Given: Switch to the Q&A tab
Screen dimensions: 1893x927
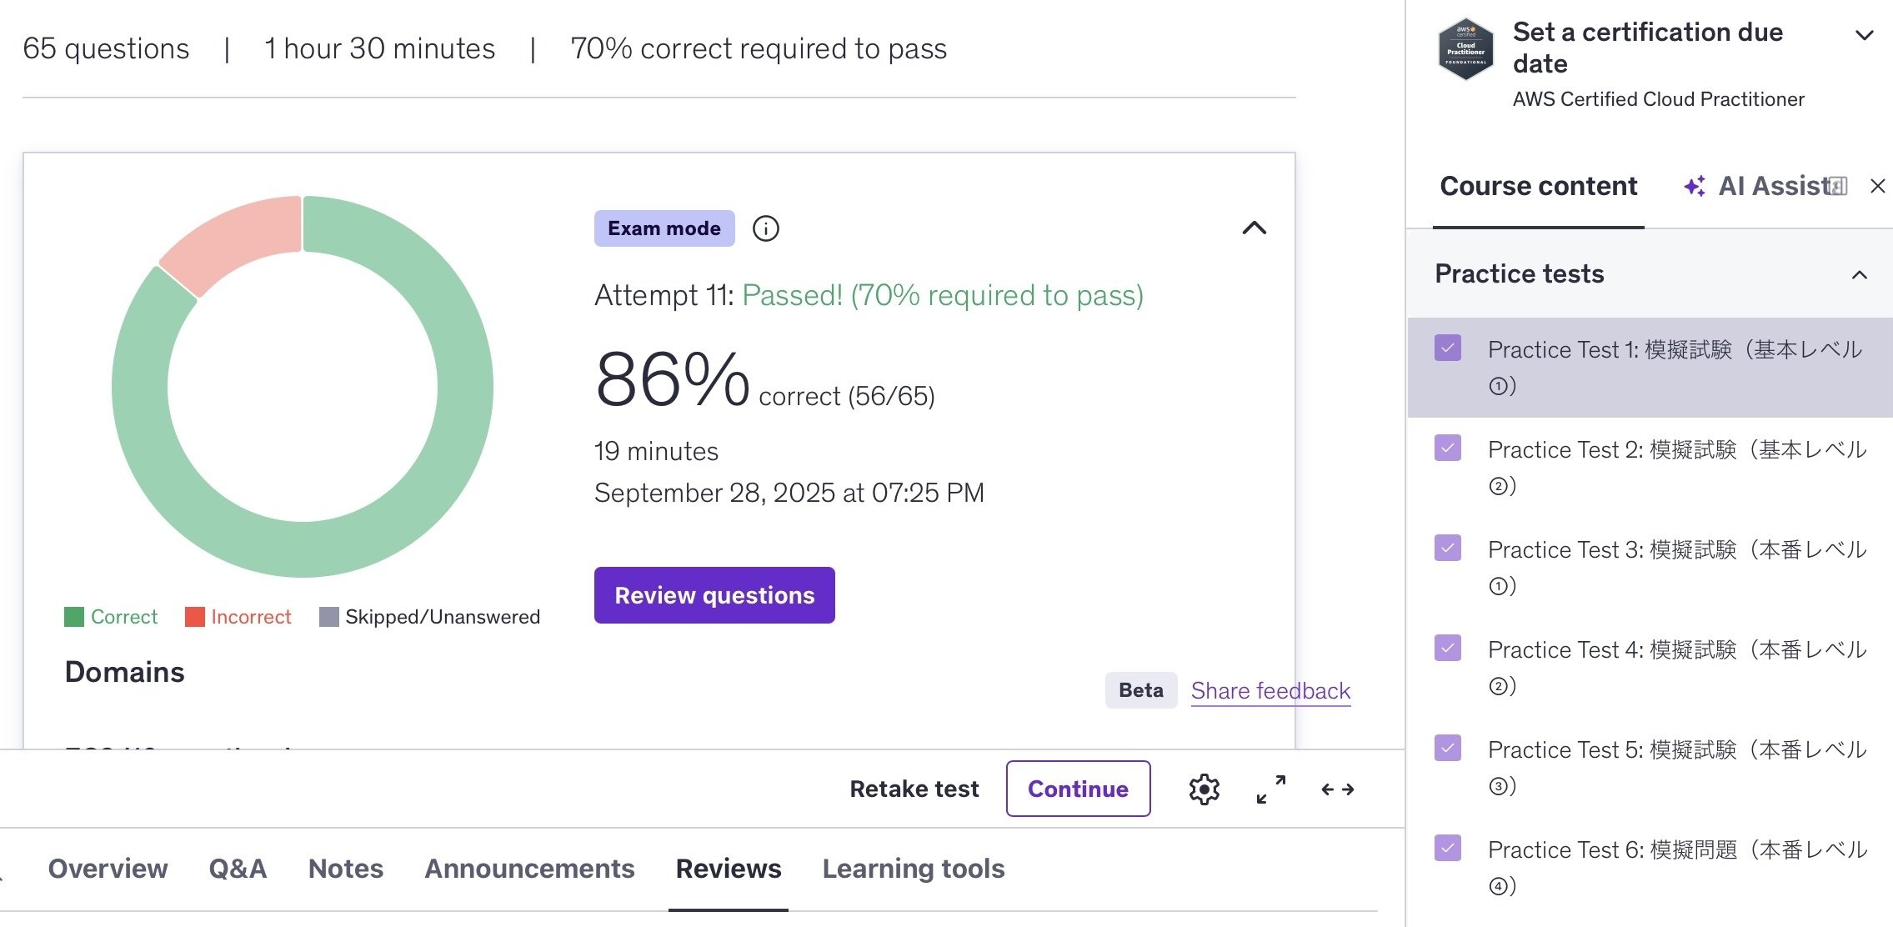Looking at the screenshot, I should click(238, 869).
